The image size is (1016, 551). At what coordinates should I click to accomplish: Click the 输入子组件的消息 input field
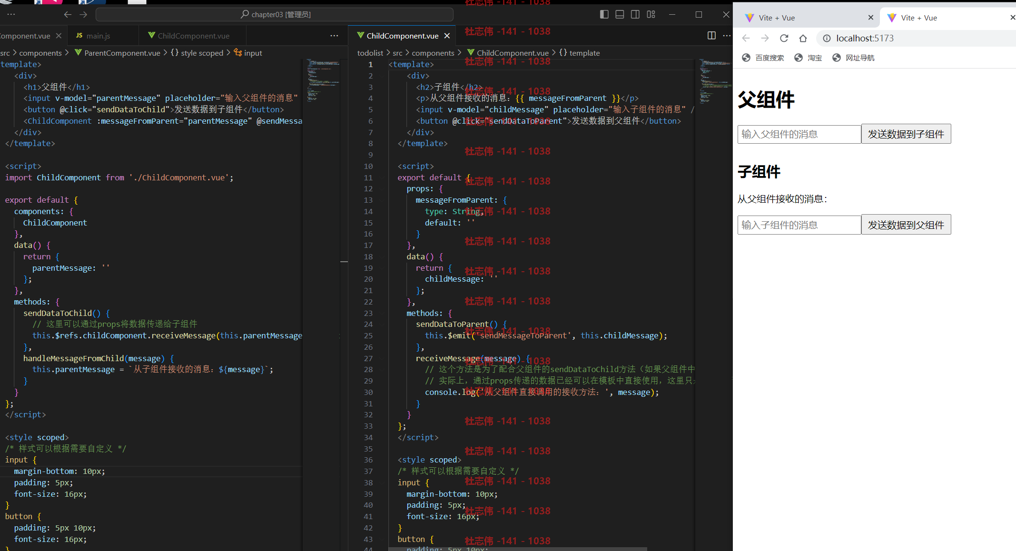[x=799, y=225]
